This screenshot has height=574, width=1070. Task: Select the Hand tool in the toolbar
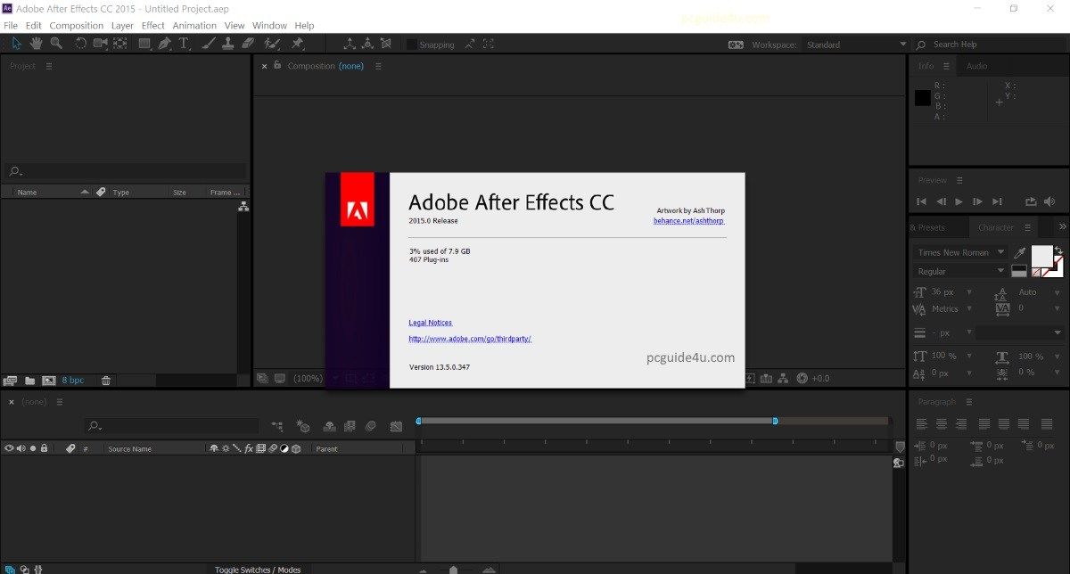click(x=35, y=43)
